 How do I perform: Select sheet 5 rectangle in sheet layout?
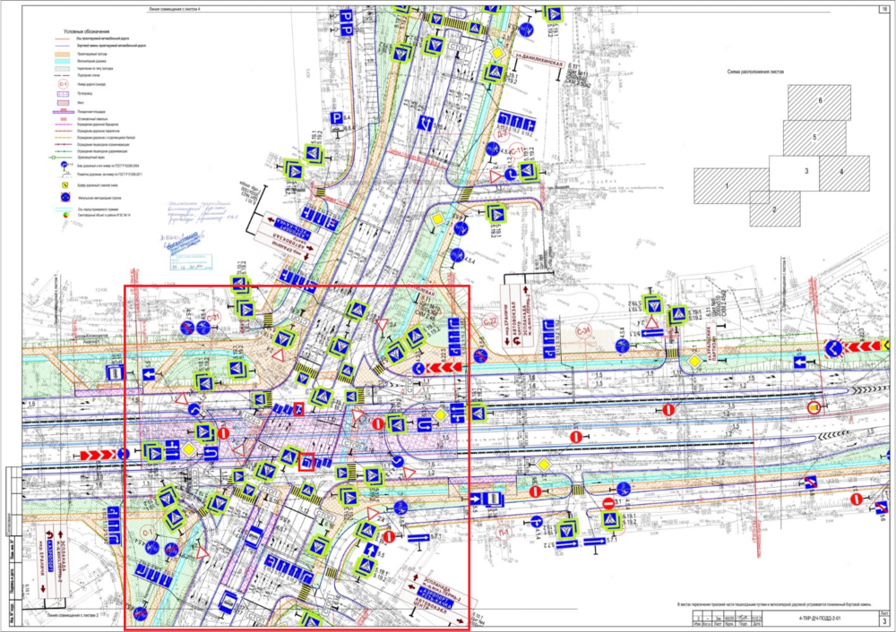(x=814, y=138)
